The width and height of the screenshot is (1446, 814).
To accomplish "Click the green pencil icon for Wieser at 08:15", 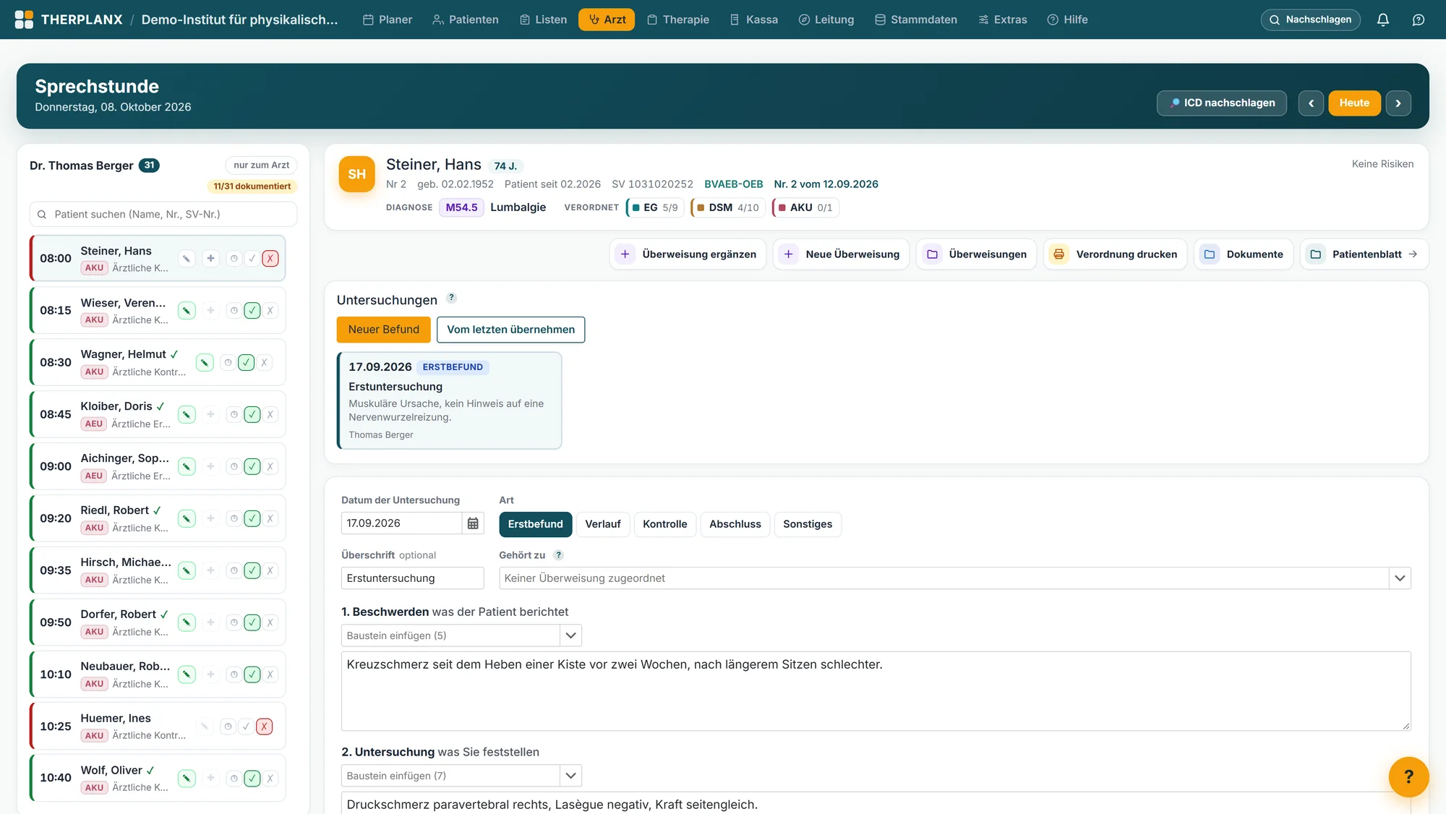I will coord(187,310).
